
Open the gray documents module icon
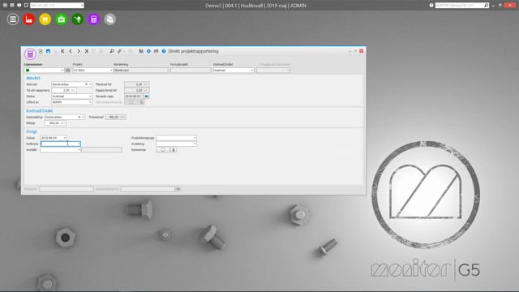coord(110,19)
